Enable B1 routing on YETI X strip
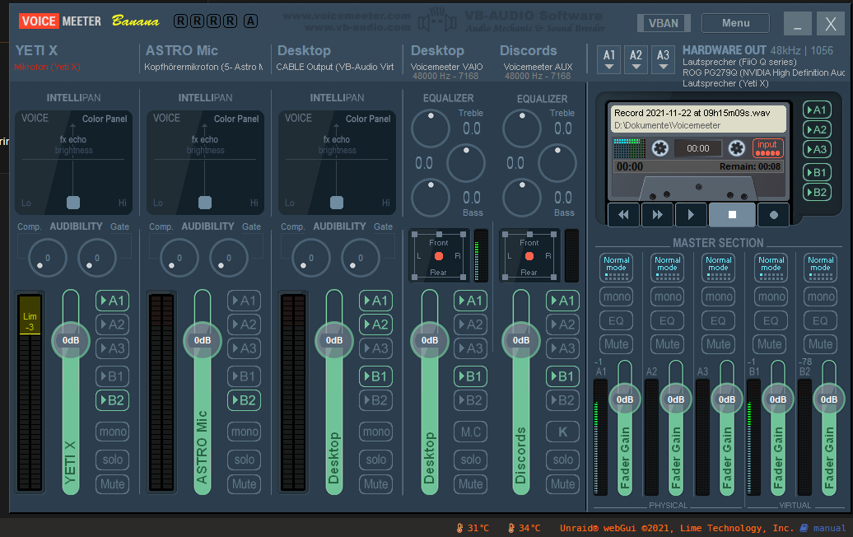The image size is (853, 537). point(113,376)
